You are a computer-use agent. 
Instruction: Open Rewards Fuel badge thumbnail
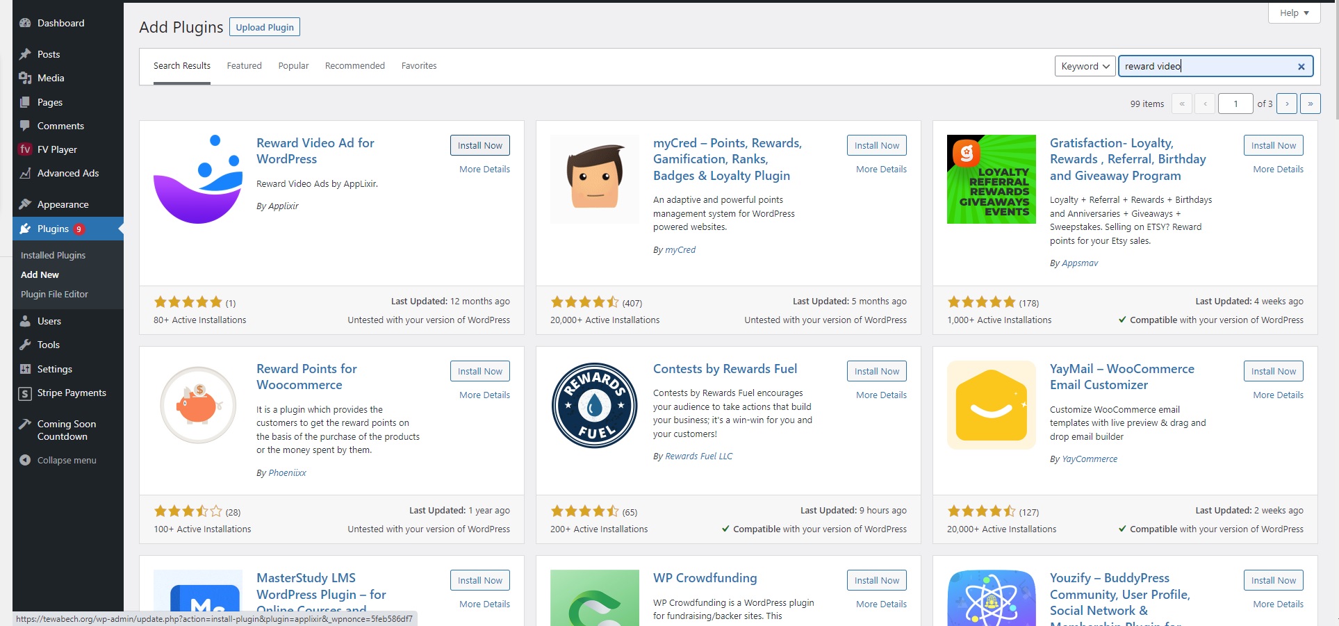[595, 405]
